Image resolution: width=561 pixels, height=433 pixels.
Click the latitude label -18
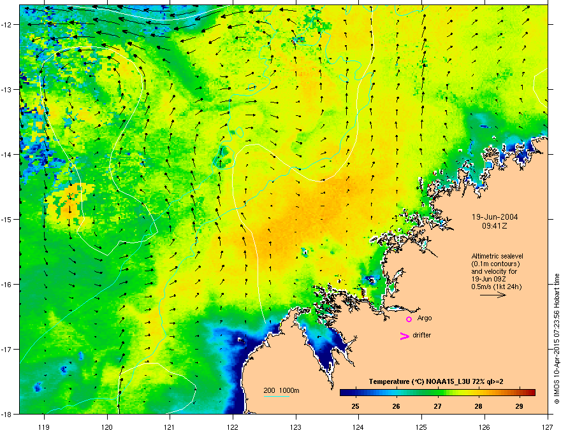coord(6,414)
